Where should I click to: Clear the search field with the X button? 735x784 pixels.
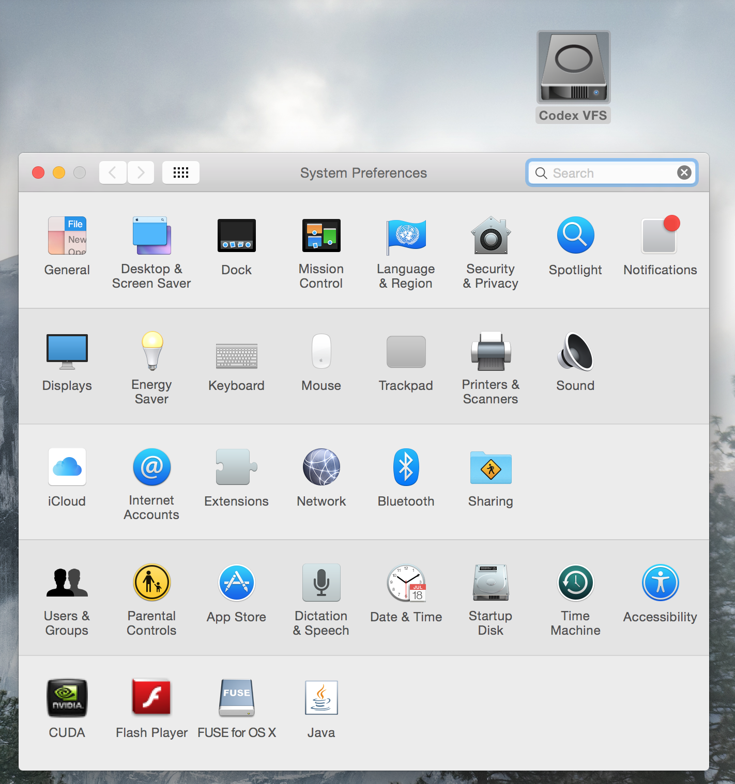684,173
